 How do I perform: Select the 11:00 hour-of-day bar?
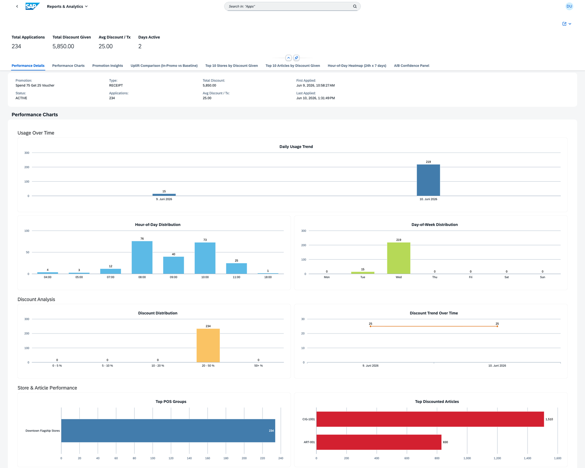(x=237, y=268)
